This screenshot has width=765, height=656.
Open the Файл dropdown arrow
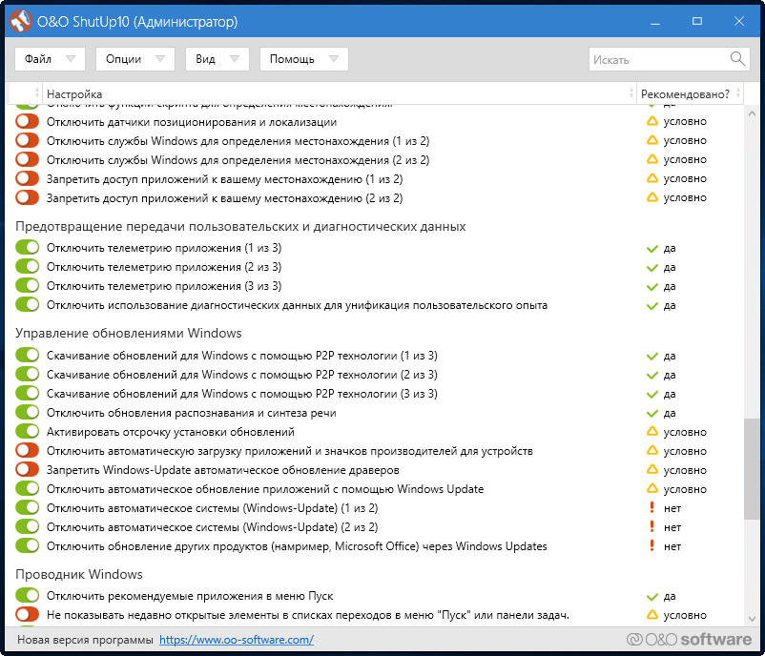[71, 59]
